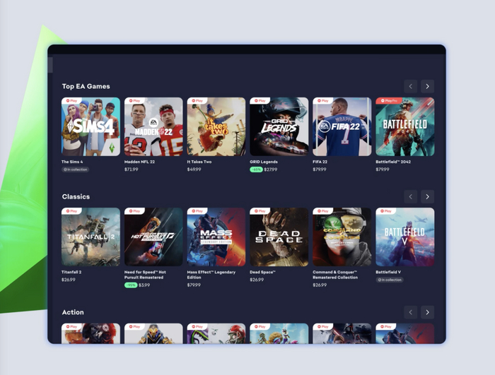The image size is (495, 375).
Task: Click 'In collection' tag under Battlefield V
Action: 390,280
